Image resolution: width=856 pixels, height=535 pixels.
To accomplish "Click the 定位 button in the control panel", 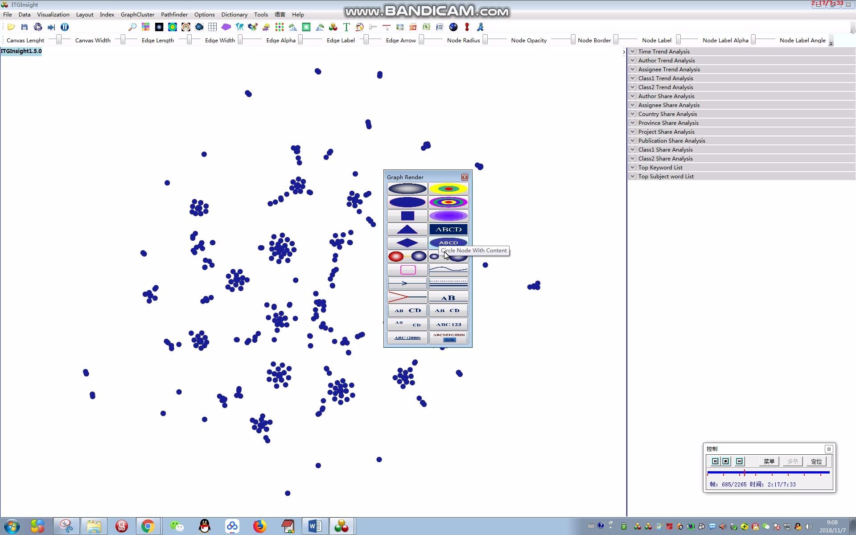I will click(816, 461).
